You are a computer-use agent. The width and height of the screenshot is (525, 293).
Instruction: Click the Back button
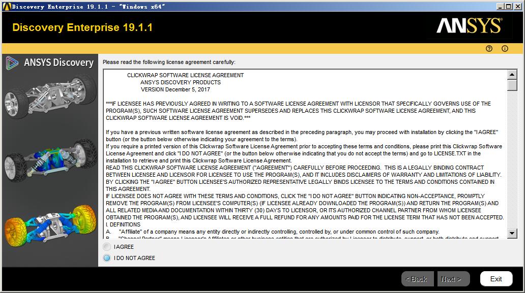pyautogui.click(x=418, y=279)
